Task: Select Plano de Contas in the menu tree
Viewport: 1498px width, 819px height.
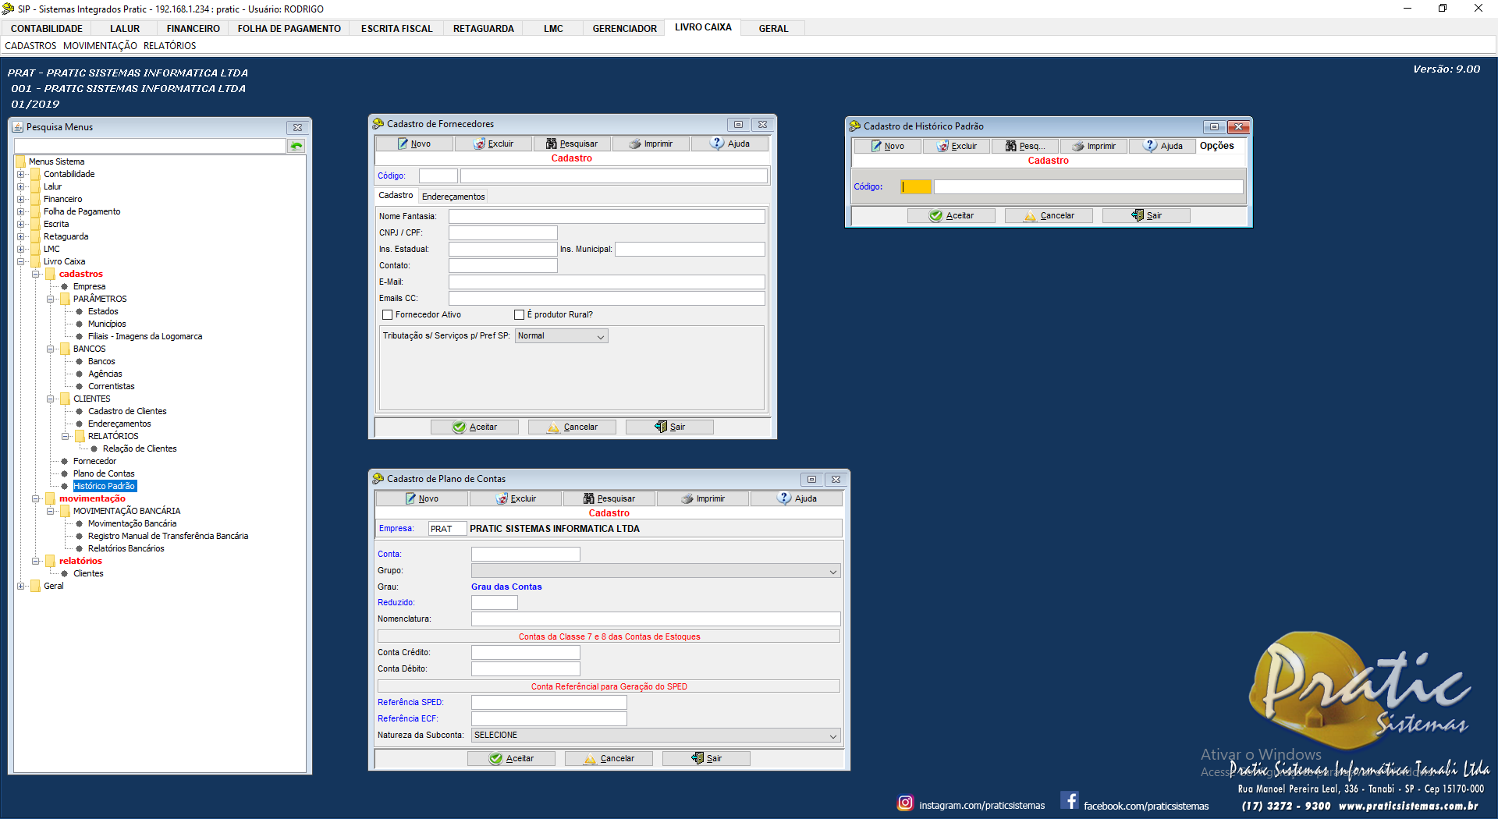Action: click(104, 474)
